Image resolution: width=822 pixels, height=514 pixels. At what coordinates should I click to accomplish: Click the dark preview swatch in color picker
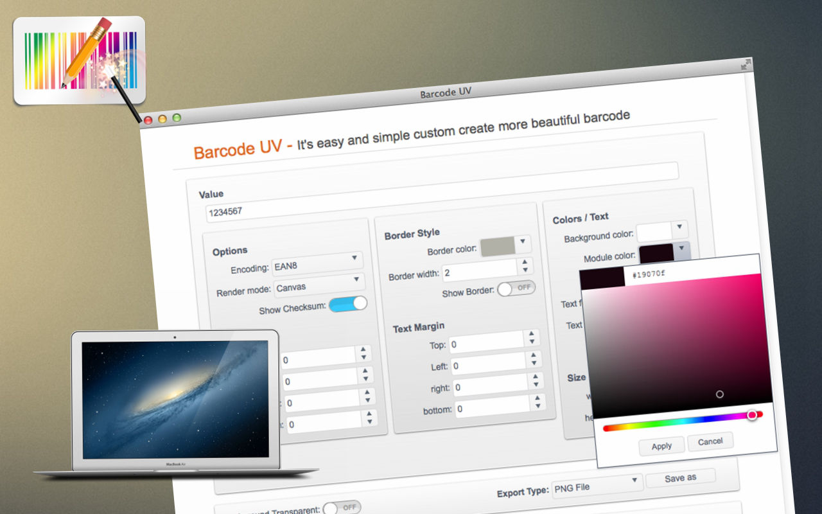[x=602, y=278]
